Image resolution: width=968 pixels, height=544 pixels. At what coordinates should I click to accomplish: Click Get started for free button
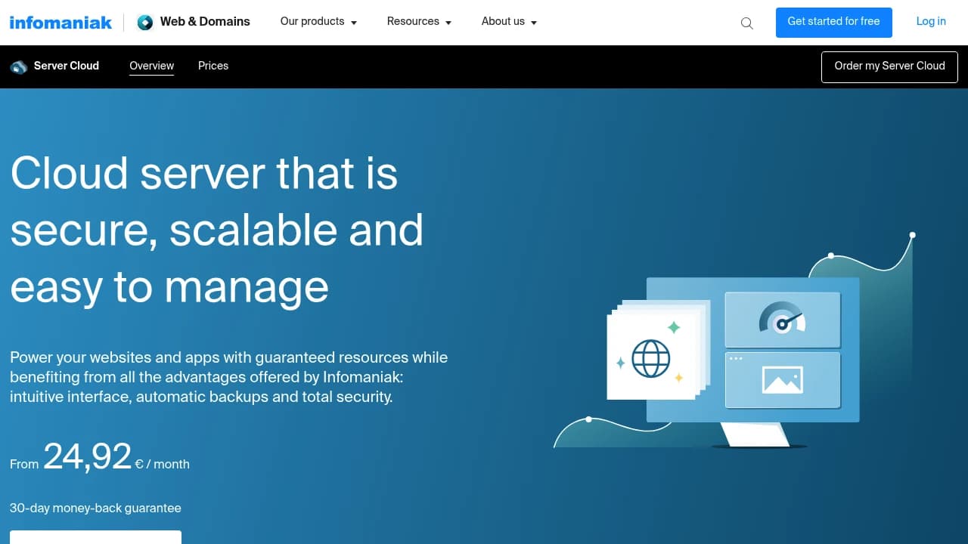tap(833, 22)
